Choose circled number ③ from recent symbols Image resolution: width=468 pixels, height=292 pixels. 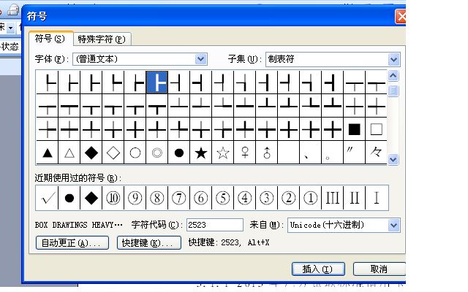[267, 198]
